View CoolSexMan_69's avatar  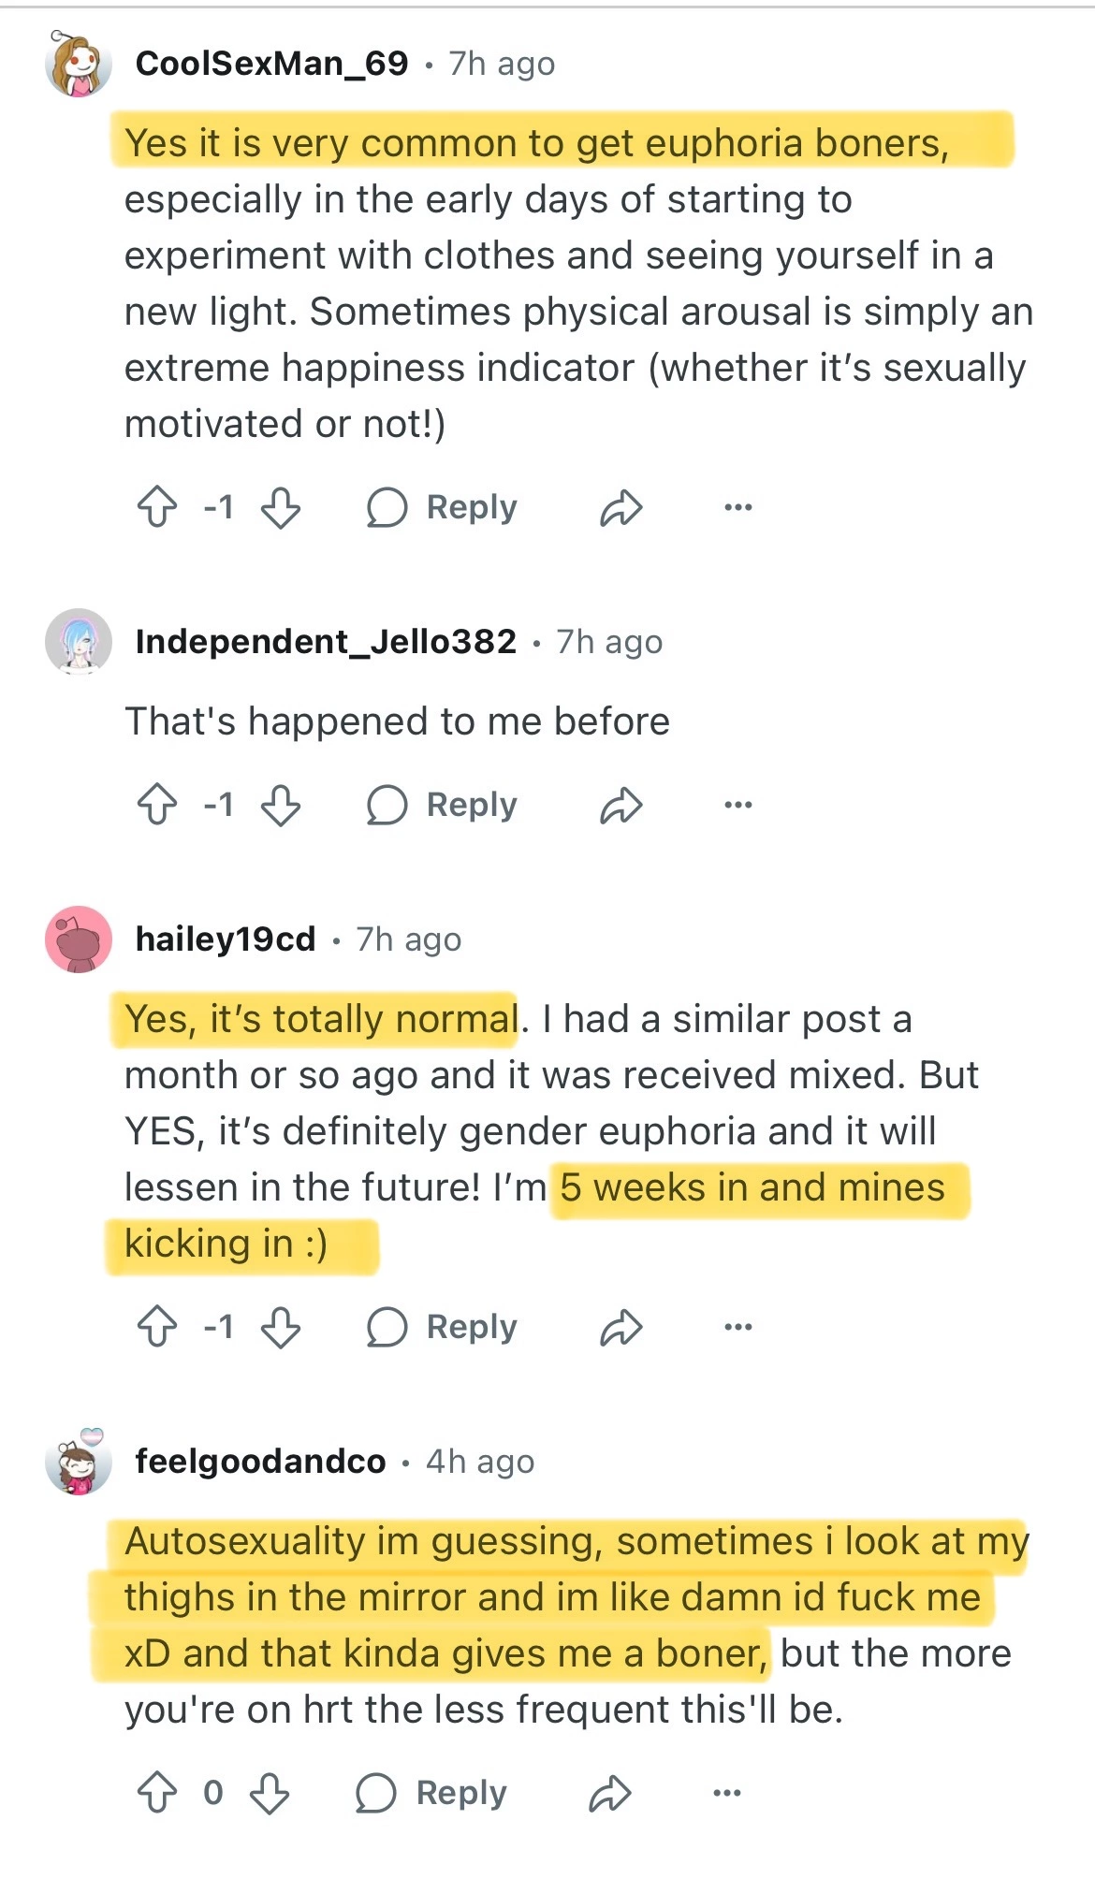79,65
